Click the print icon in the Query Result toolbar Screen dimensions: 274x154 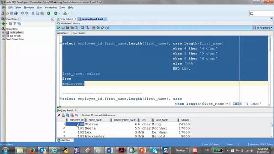click(63, 115)
